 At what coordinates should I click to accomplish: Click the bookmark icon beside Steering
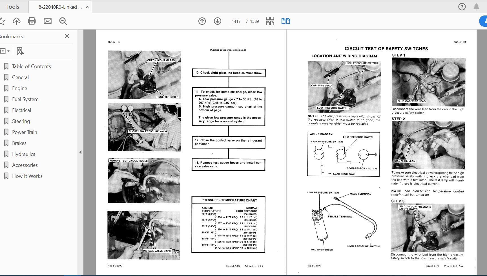(6, 121)
